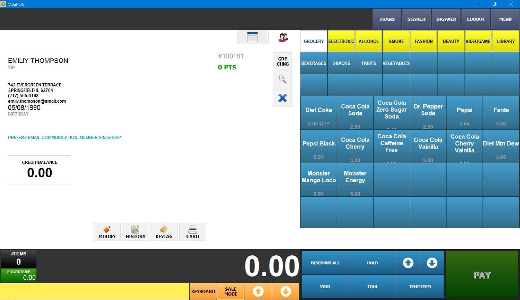Open MODIFY customer button
Image resolution: width=520 pixels, height=300 pixels.
pyautogui.click(x=107, y=232)
